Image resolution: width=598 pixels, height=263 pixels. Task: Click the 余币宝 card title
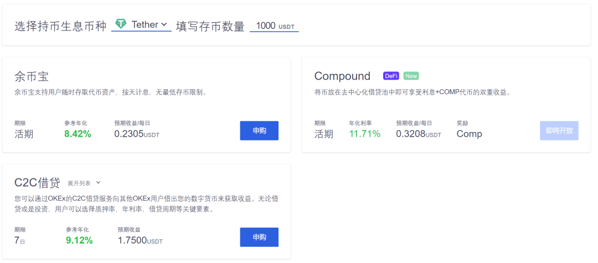pyautogui.click(x=31, y=76)
